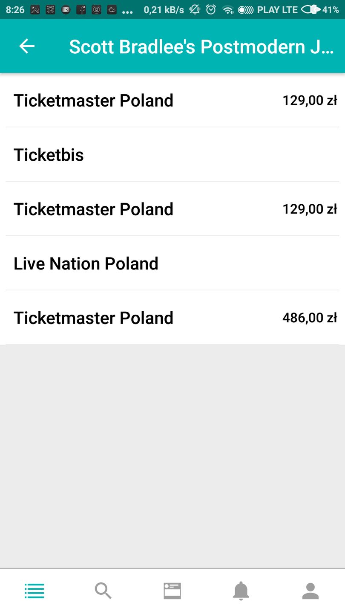Viewport: 345px width, 614px height.
Task: Tap the back arrow in header
Action: coord(27,46)
